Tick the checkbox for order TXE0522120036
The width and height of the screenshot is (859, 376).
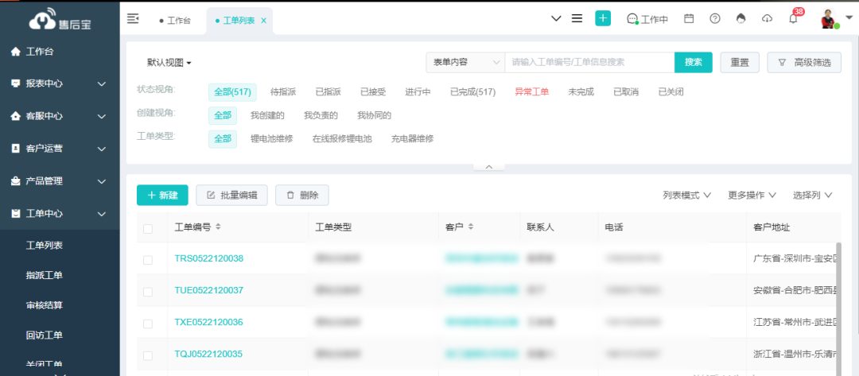148,324
